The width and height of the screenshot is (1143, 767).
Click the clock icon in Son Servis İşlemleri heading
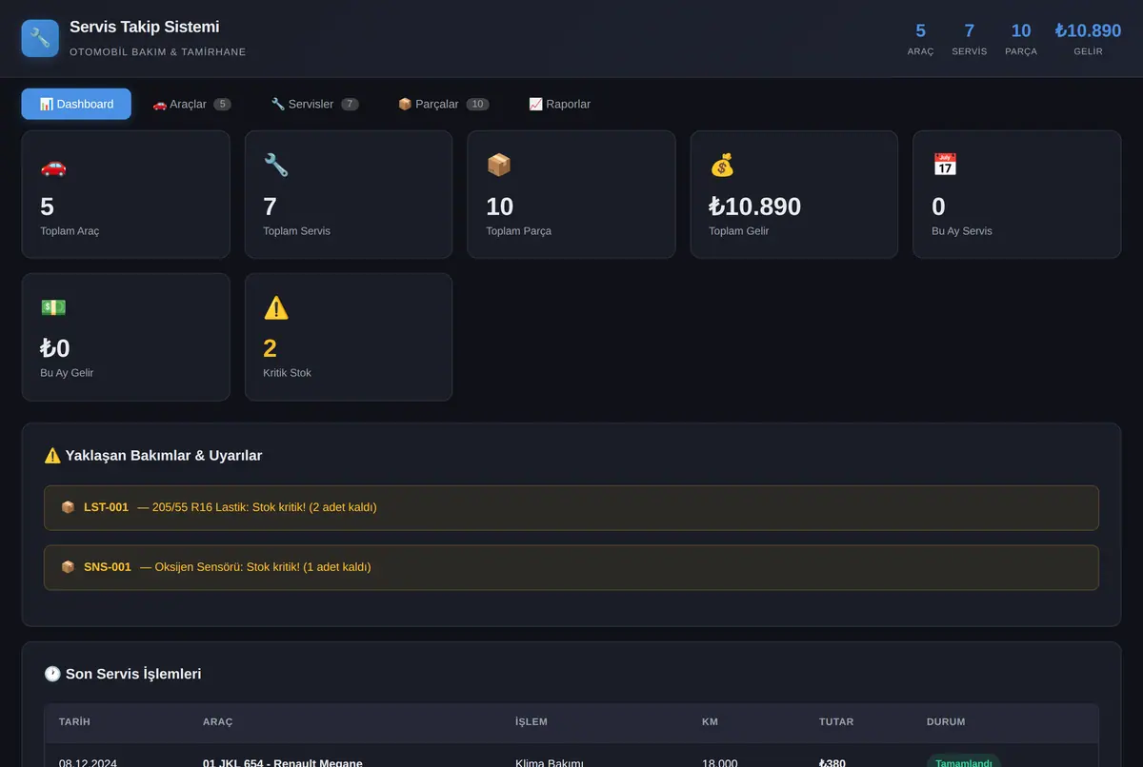52,674
